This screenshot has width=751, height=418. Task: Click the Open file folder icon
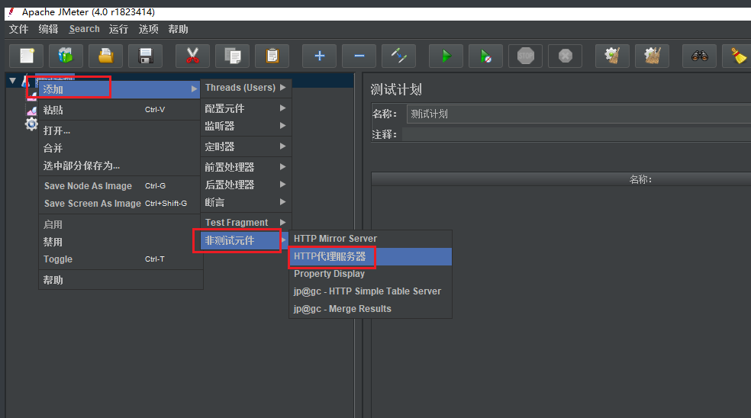106,56
